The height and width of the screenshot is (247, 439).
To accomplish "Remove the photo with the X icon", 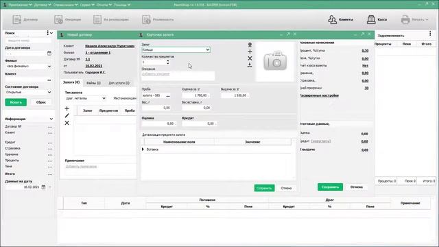I will click(x=250, y=58).
